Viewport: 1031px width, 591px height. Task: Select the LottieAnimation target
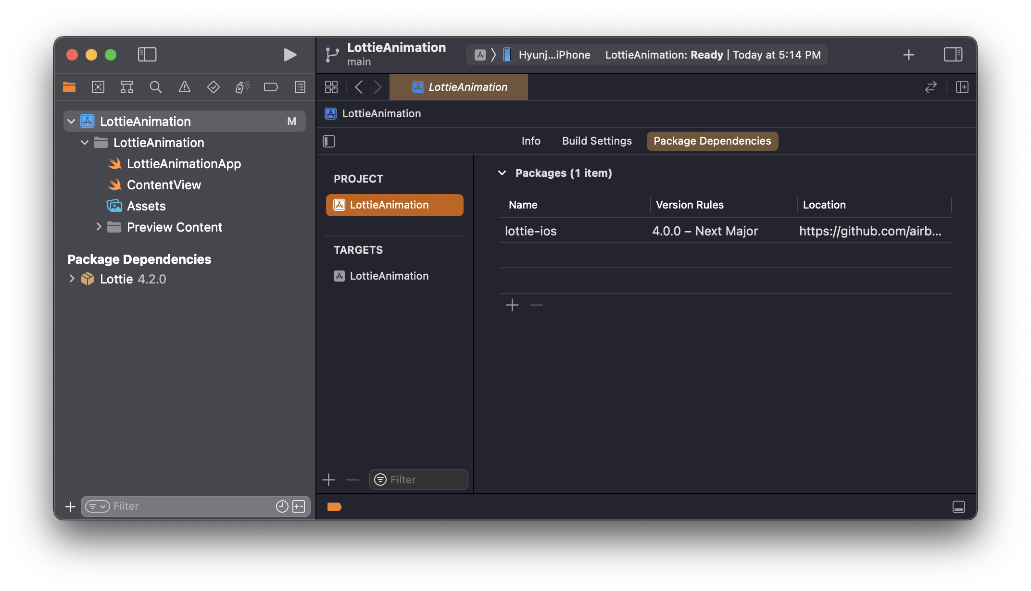pyautogui.click(x=389, y=276)
